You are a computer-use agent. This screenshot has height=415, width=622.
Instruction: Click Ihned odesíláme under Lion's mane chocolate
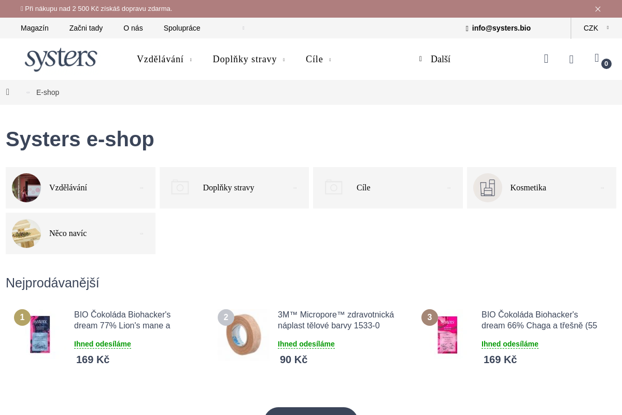point(103,344)
